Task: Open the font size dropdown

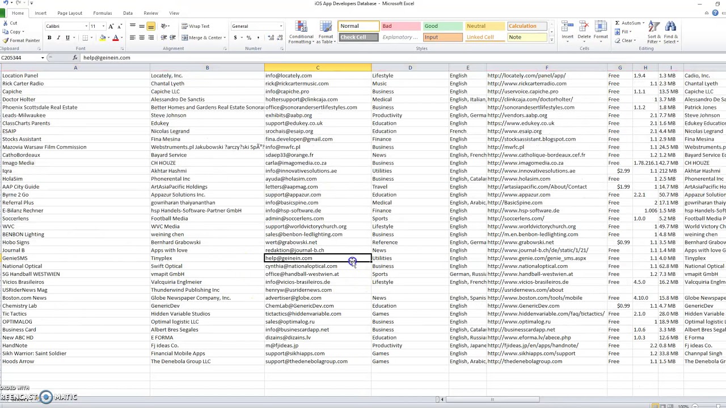Action: pyautogui.click(x=103, y=26)
